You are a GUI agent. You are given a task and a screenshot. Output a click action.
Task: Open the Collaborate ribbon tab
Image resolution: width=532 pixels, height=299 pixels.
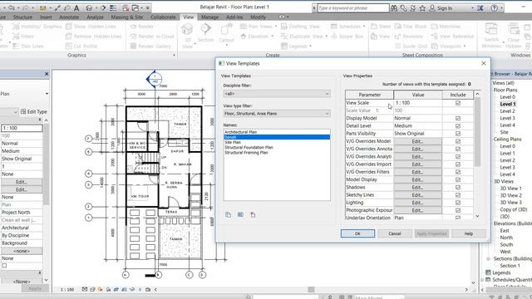pos(163,17)
